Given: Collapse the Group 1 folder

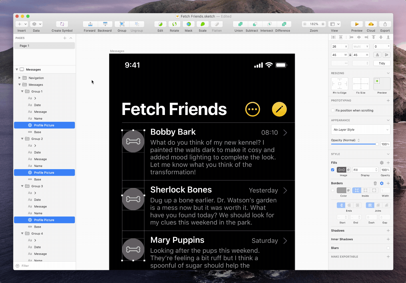Looking at the screenshot, I should coord(22,92).
